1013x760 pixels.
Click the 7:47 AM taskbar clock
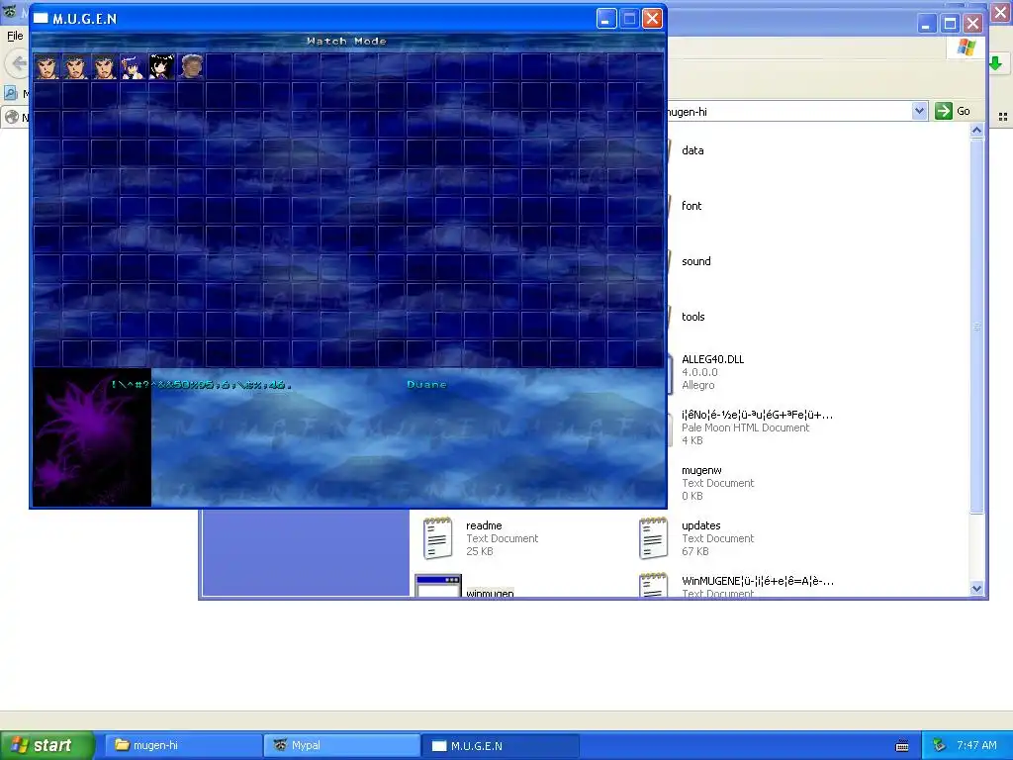976,745
